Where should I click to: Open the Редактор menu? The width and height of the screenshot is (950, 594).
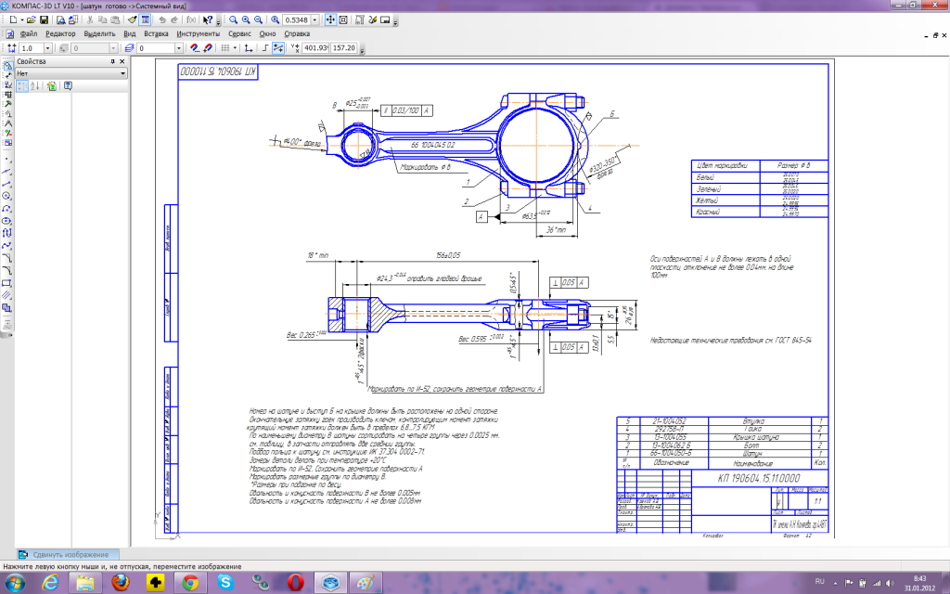[x=60, y=34]
